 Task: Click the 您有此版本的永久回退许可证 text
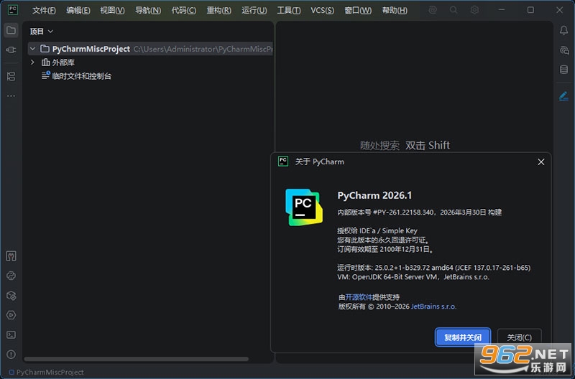[383, 240]
